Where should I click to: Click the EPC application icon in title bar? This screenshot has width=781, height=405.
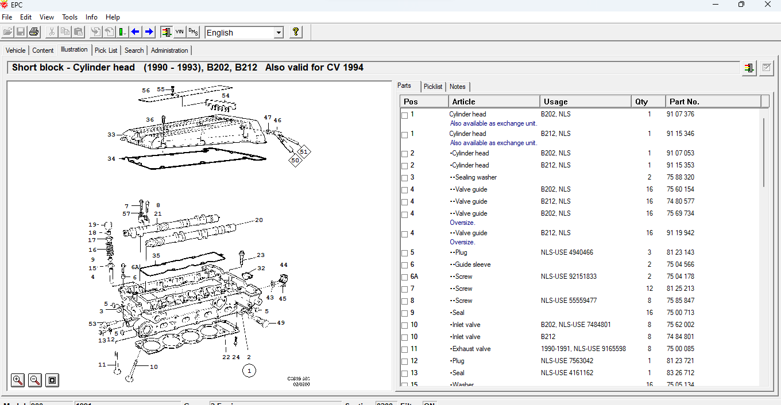(x=5, y=5)
